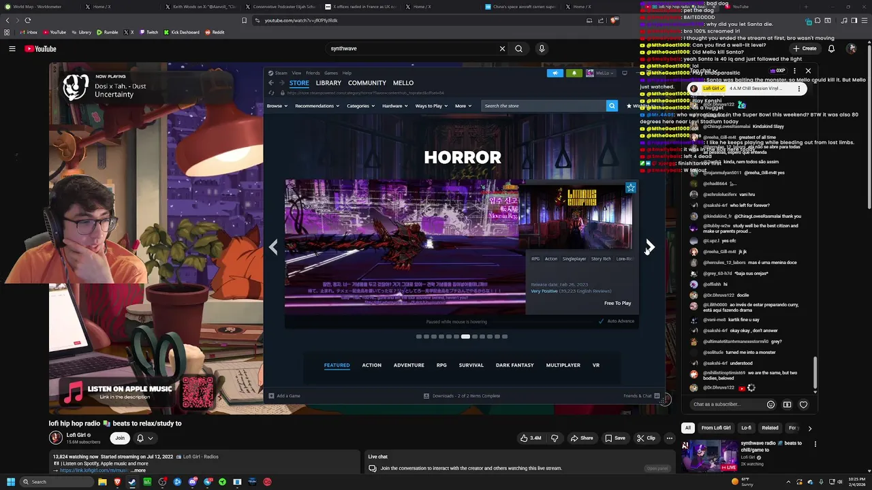This screenshot has width=872, height=490.
Task: Go to the YouTube home logo
Action: point(40,48)
